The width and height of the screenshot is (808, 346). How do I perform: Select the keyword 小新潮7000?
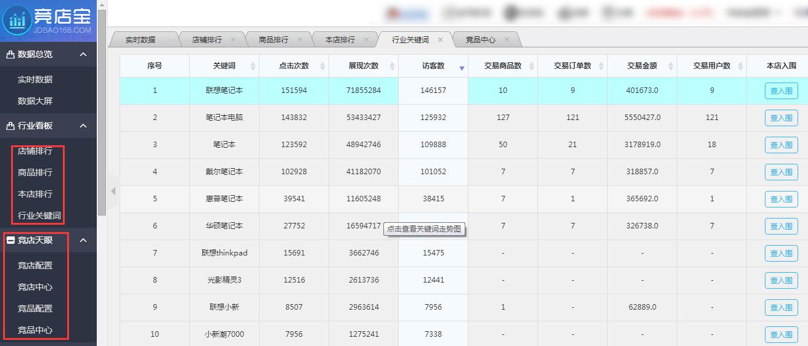pos(224,334)
